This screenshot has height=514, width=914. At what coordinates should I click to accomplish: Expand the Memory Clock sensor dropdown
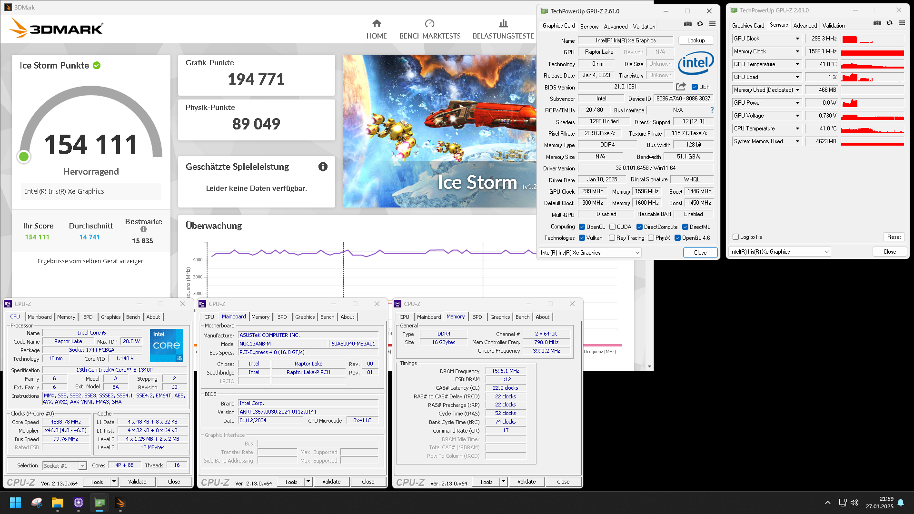[x=797, y=51]
